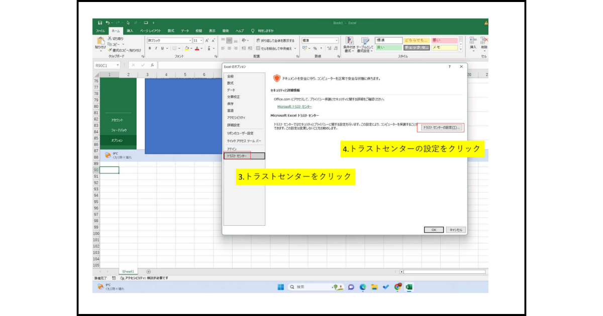The width and height of the screenshot is (603, 316).
Task: Open Windows Start menu icon
Action: click(x=280, y=287)
